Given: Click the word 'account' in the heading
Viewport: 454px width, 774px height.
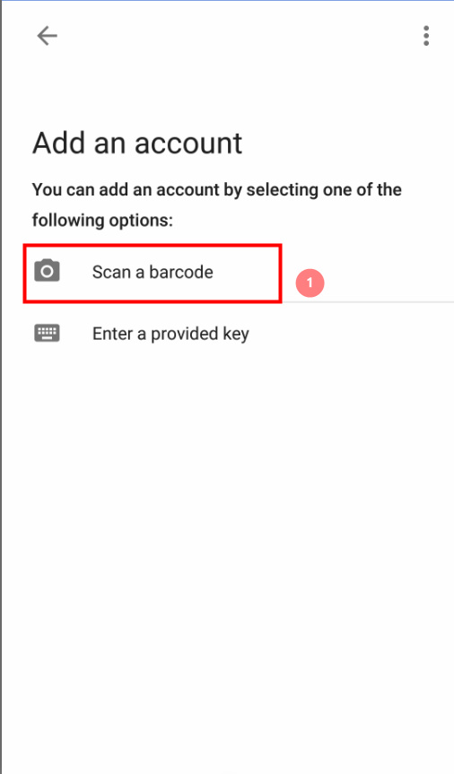Looking at the screenshot, I should (x=188, y=143).
